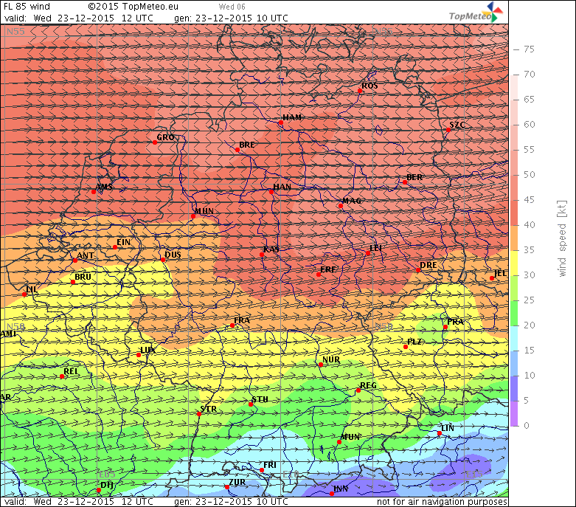Click the 'FL 85 wind' title text

coord(27,6)
